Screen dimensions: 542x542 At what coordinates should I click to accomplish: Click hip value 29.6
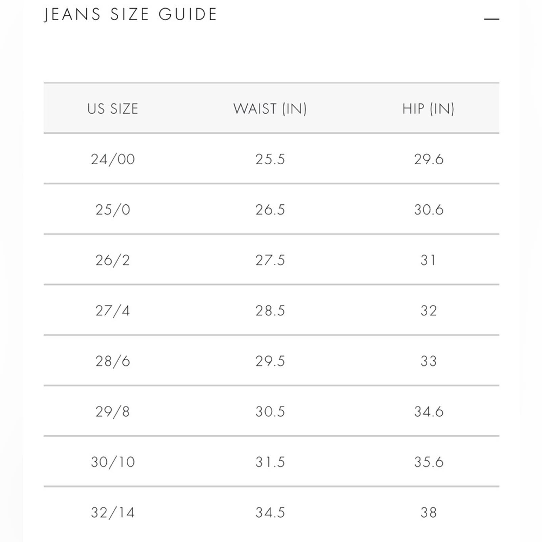[429, 159]
